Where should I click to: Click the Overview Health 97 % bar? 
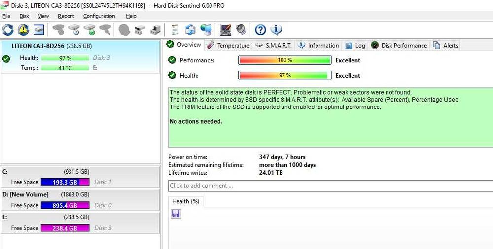284,75
